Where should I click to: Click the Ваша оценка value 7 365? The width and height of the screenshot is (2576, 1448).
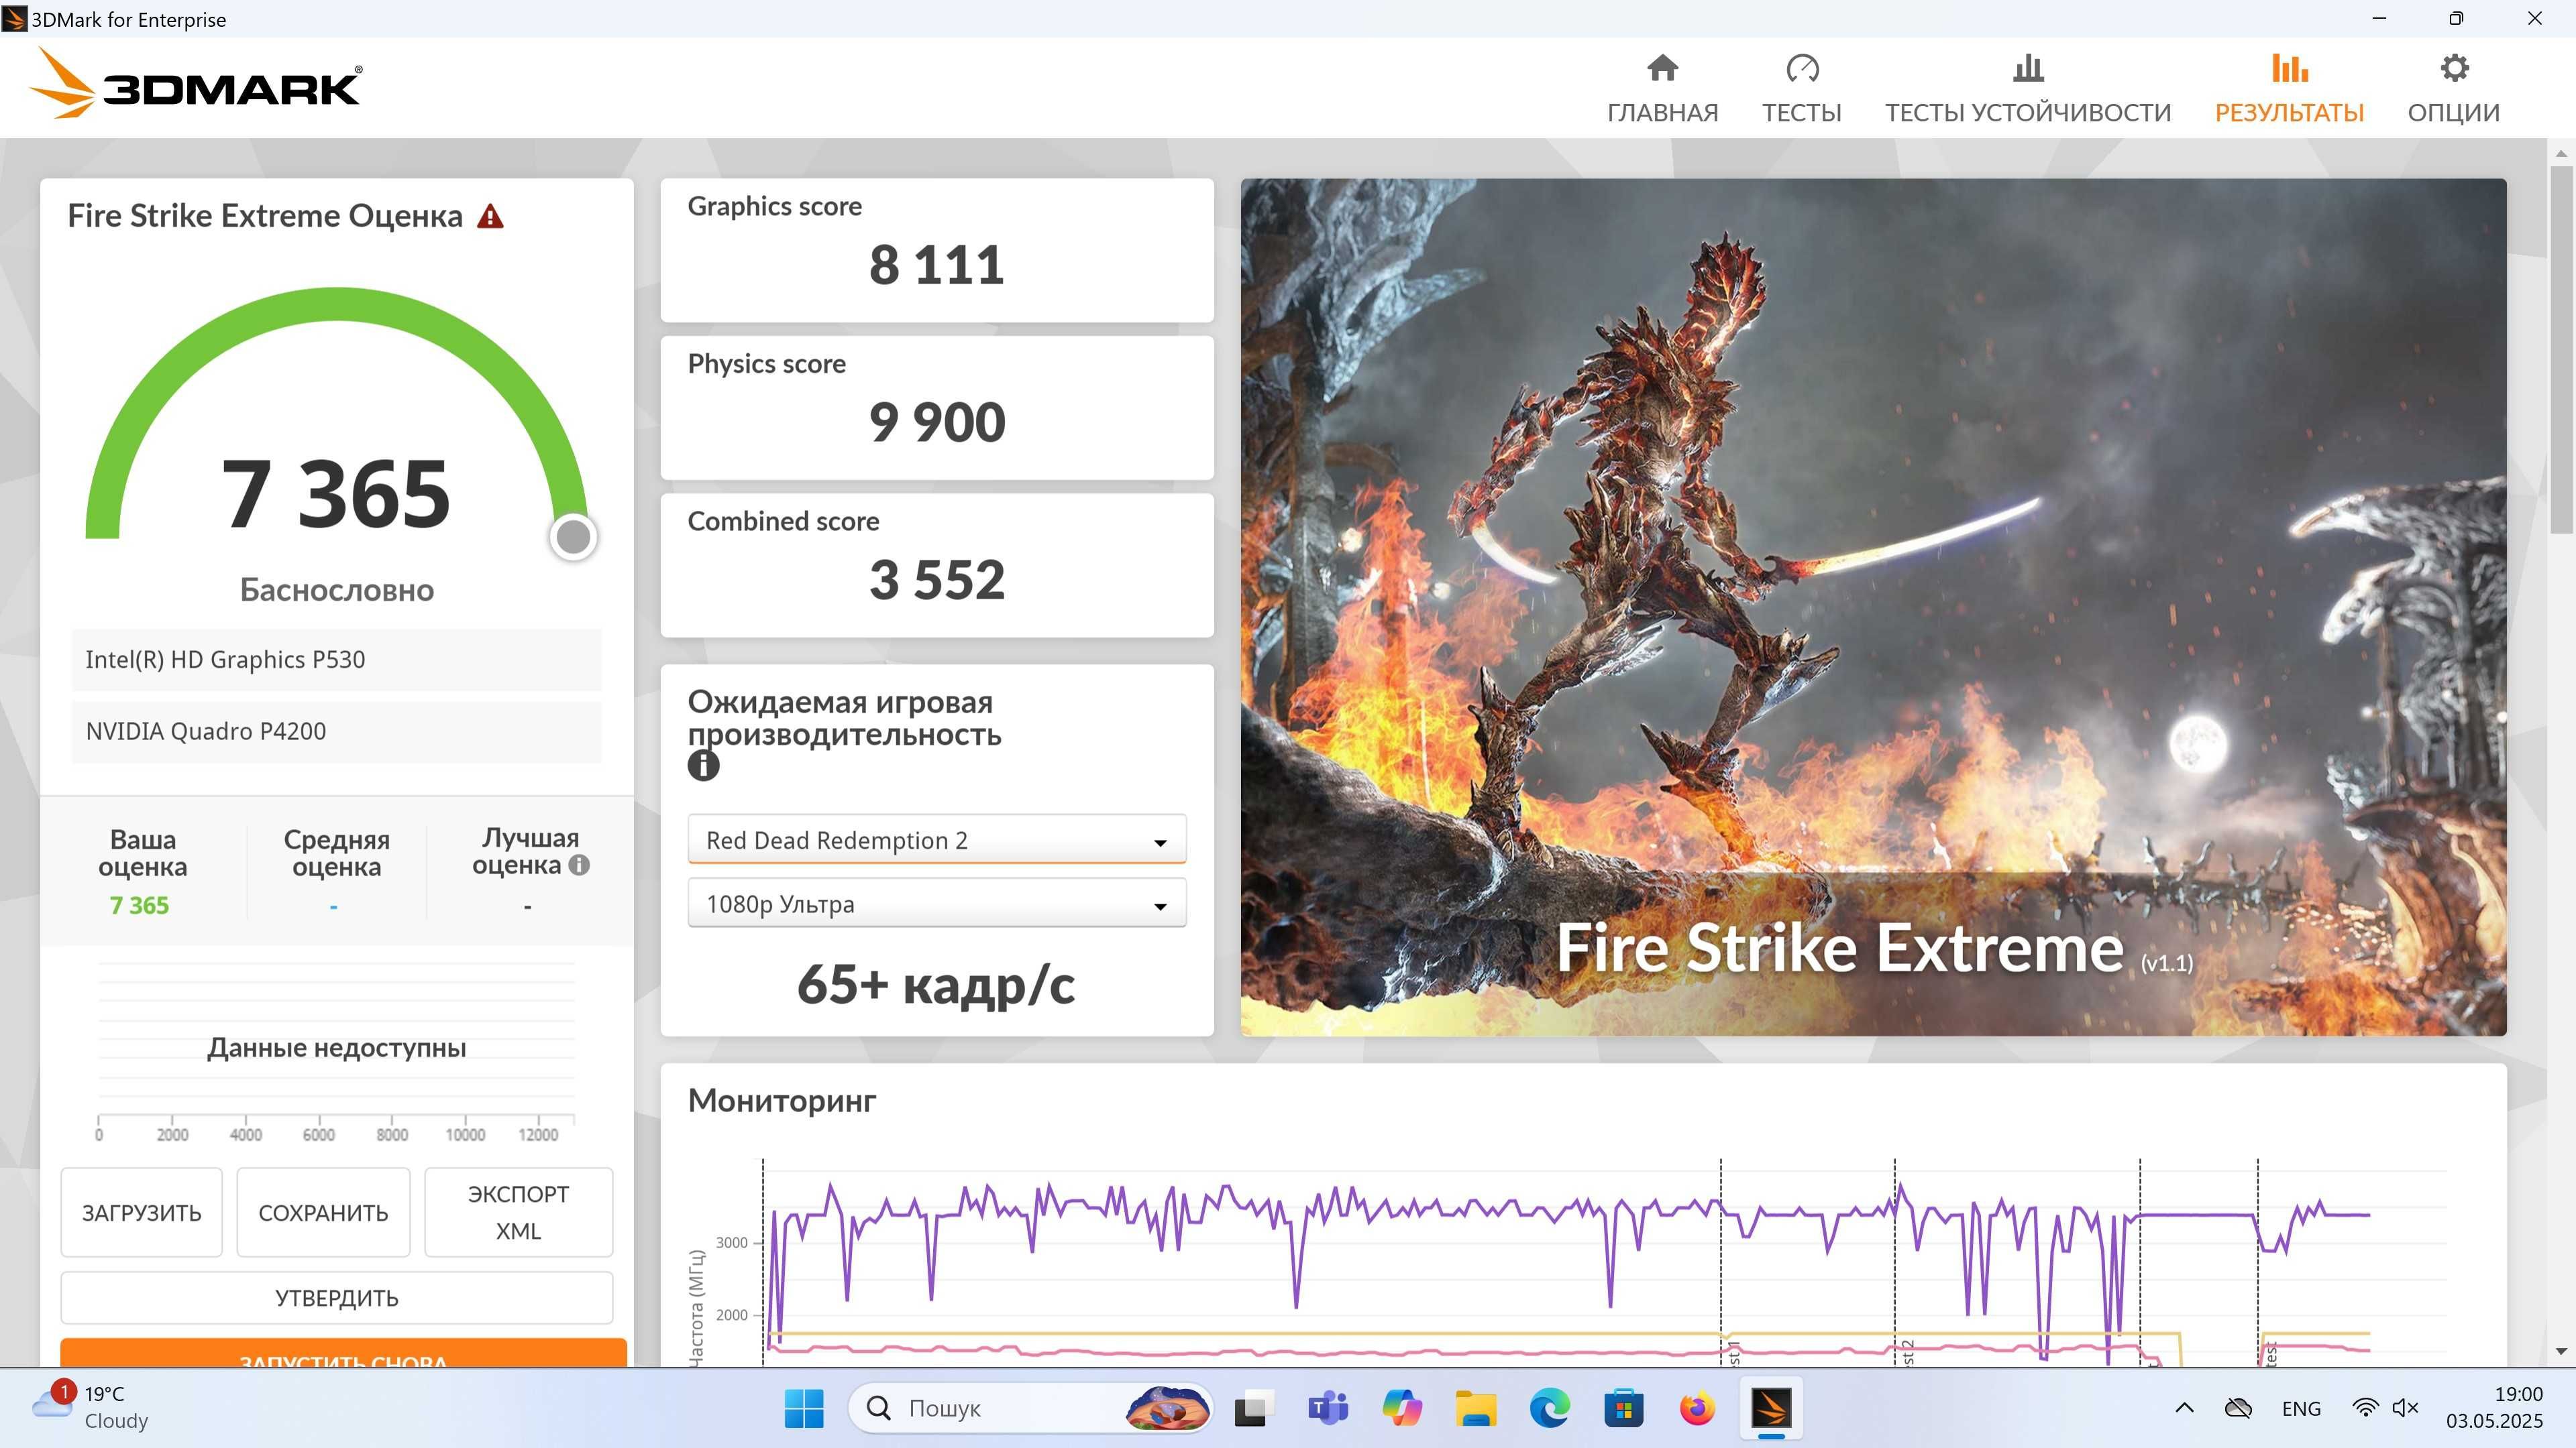coord(139,904)
